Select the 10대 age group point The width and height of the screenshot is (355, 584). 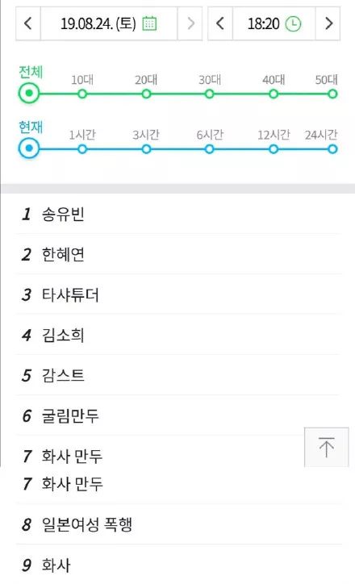click(x=82, y=94)
